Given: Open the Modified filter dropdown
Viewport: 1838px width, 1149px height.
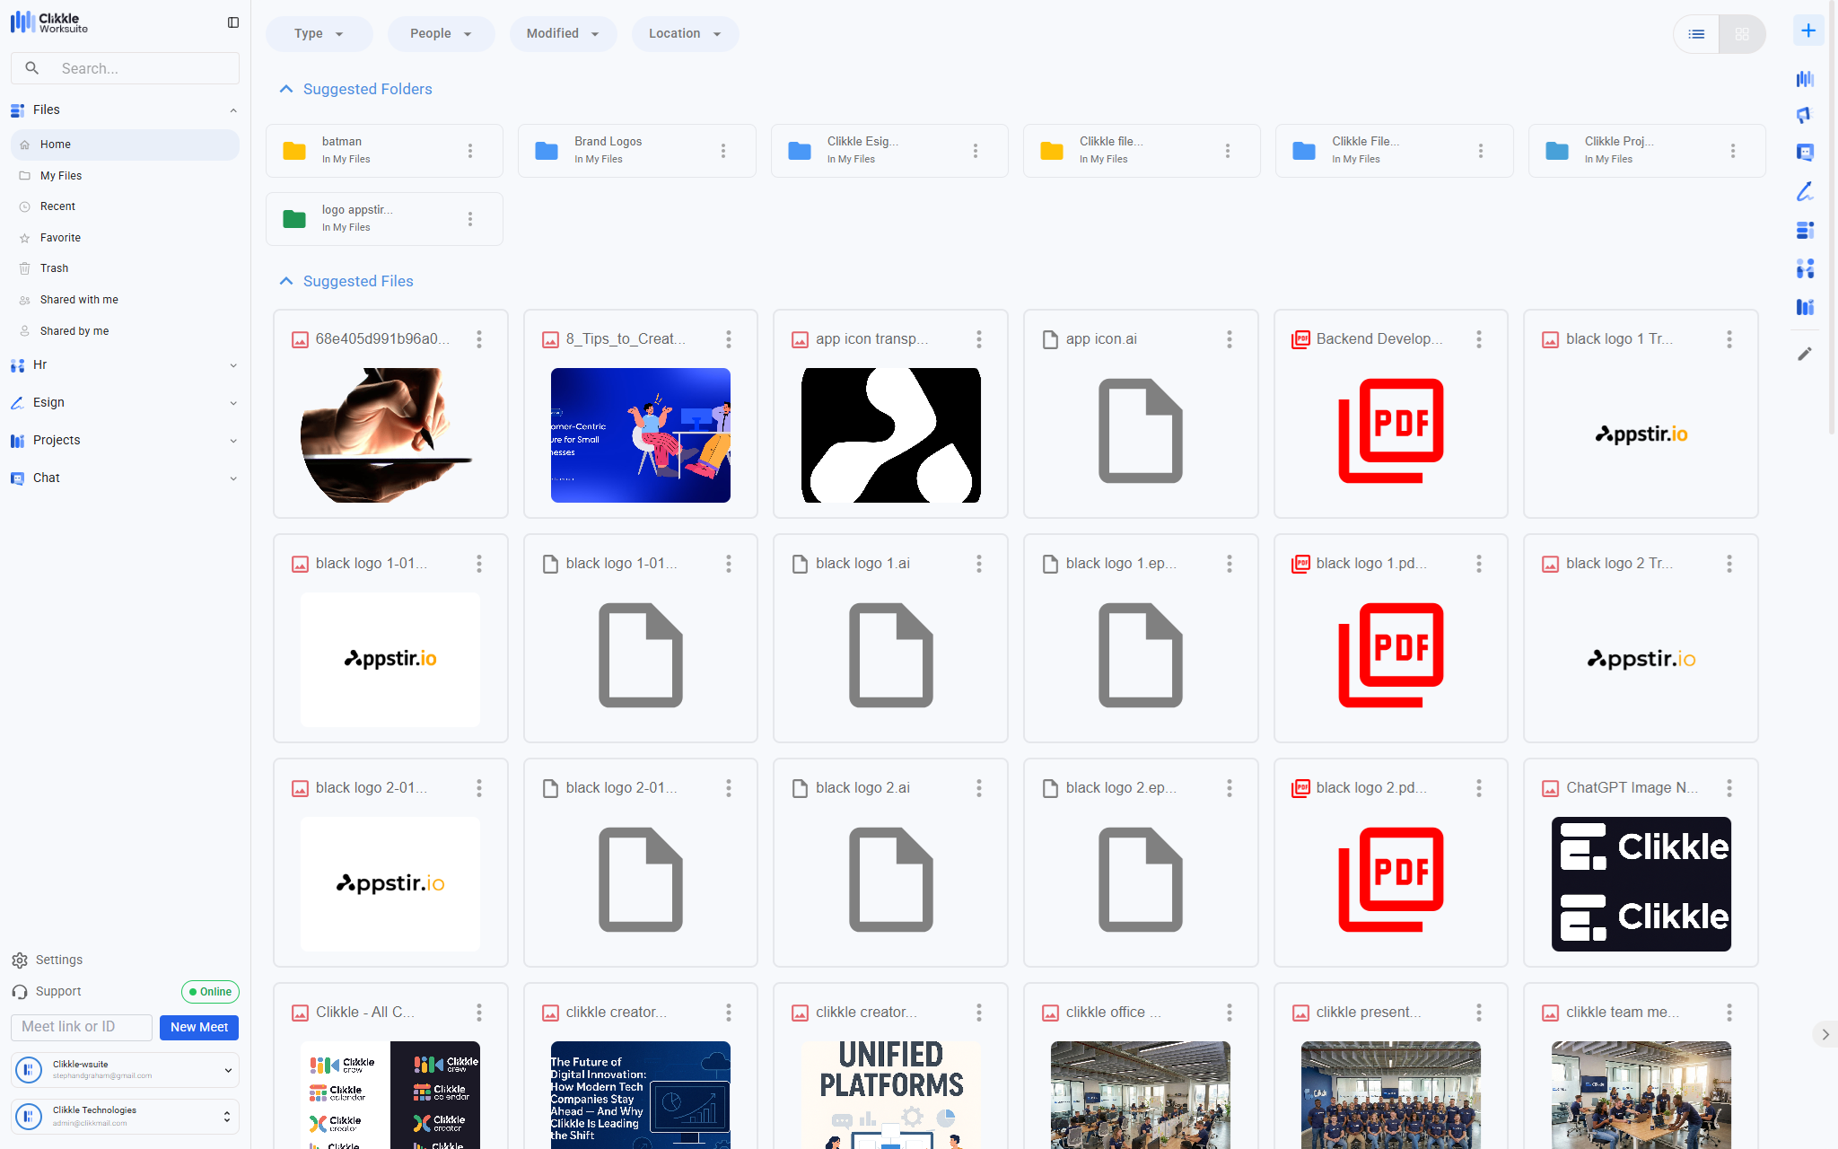Looking at the screenshot, I should coord(563,34).
